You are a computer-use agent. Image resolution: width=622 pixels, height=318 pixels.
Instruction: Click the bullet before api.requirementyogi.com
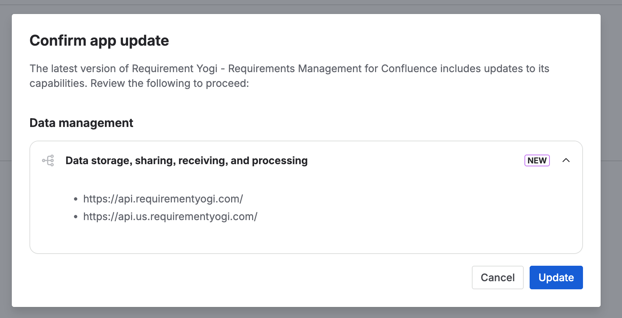pyautogui.click(x=76, y=199)
